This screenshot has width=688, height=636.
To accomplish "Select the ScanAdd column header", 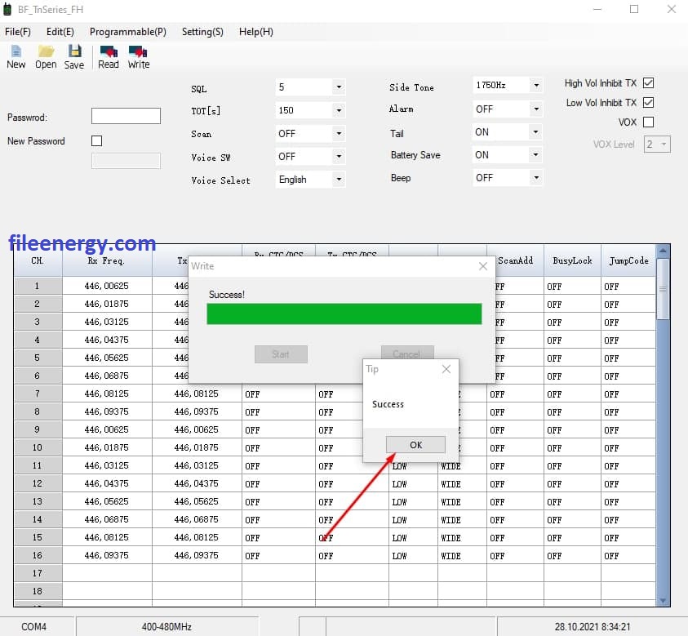I will coord(515,260).
